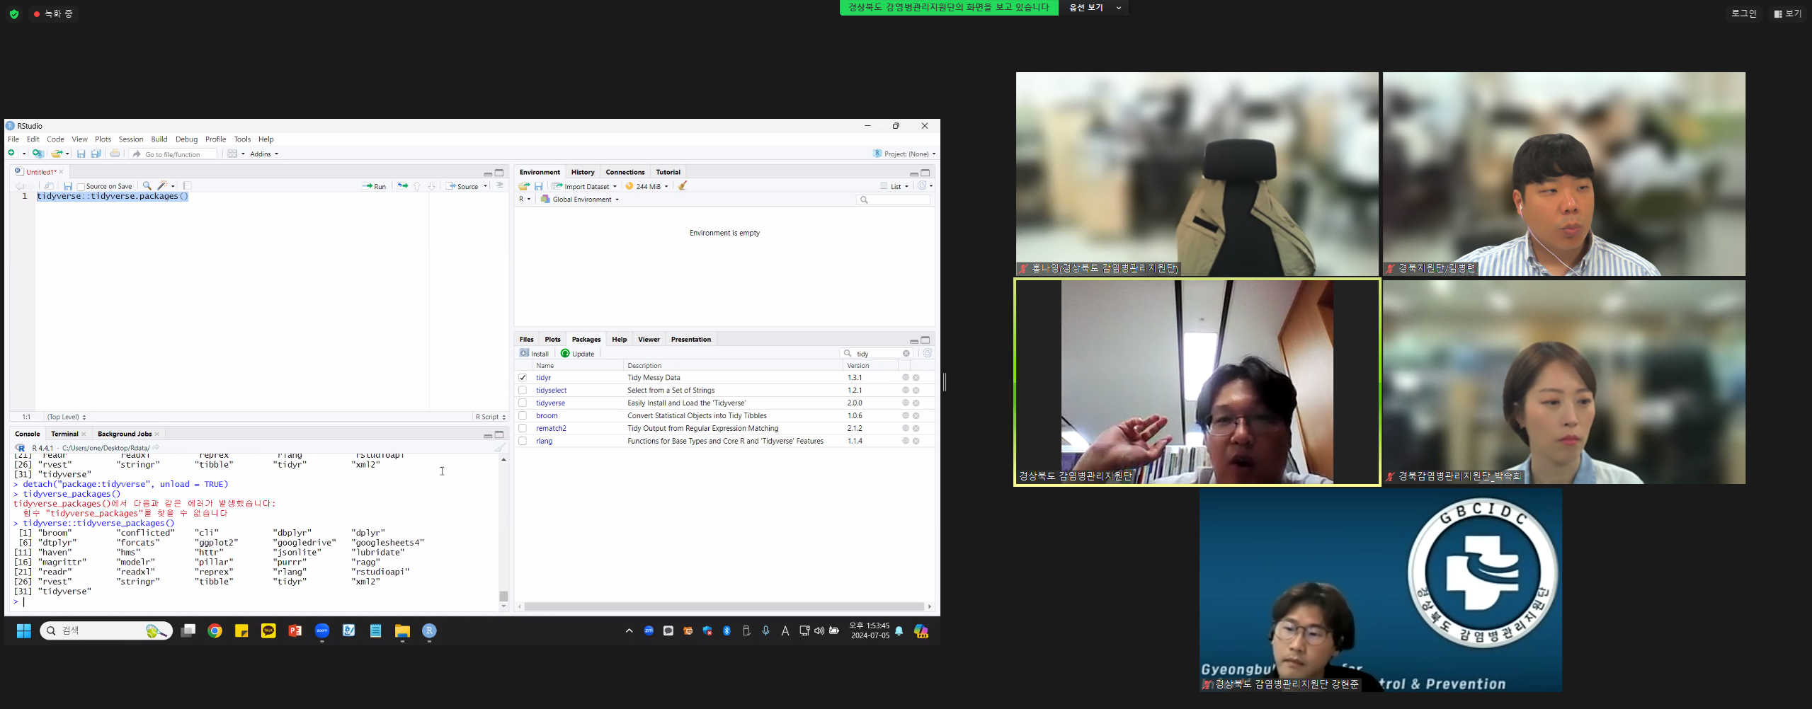Image resolution: width=1812 pixels, height=709 pixels.
Task: Refresh the Packages list
Action: coord(927,353)
